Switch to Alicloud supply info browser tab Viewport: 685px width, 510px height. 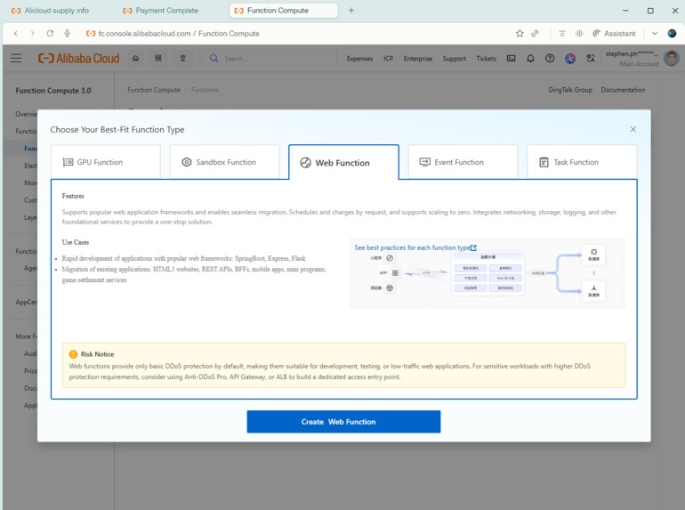pos(57,10)
